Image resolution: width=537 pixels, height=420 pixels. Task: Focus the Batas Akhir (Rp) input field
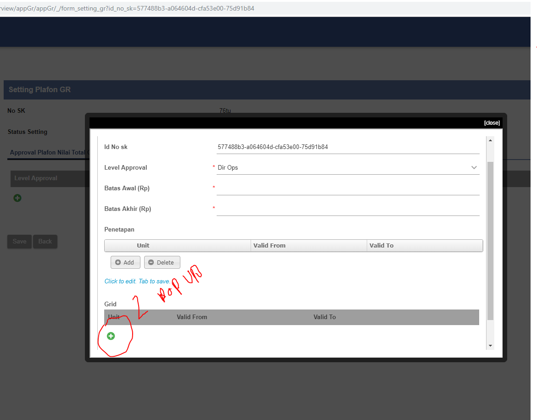click(x=347, y=209)
